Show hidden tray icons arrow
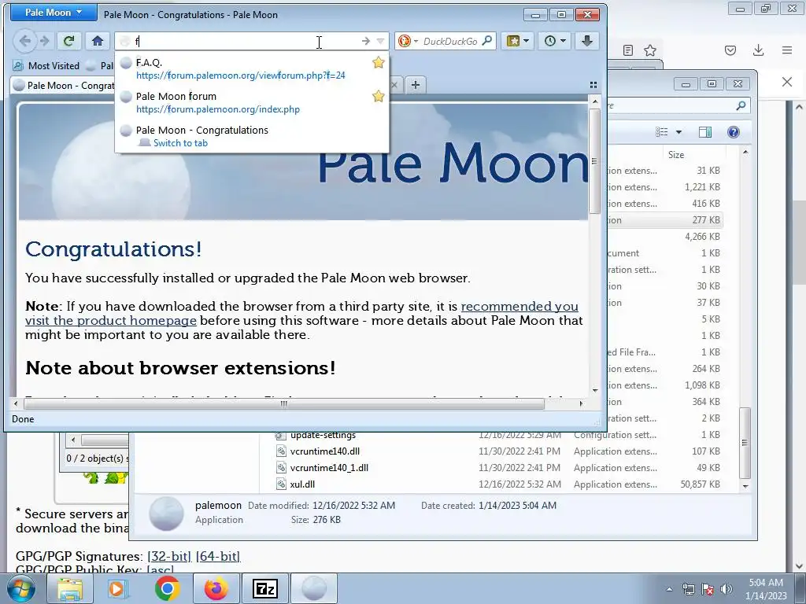The height and width of the screenshot is (604, 806). tap(669, 590)
